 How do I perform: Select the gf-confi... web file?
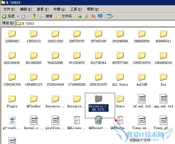coord(12,123)
